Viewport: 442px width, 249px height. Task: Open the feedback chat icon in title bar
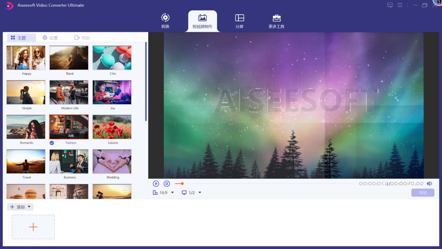(390, 5)
